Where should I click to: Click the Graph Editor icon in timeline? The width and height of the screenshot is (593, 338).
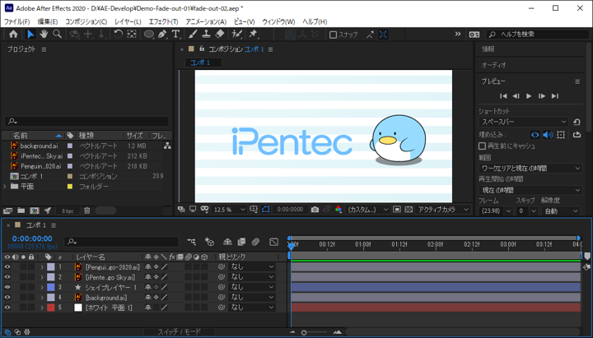(x=273, y=242)
